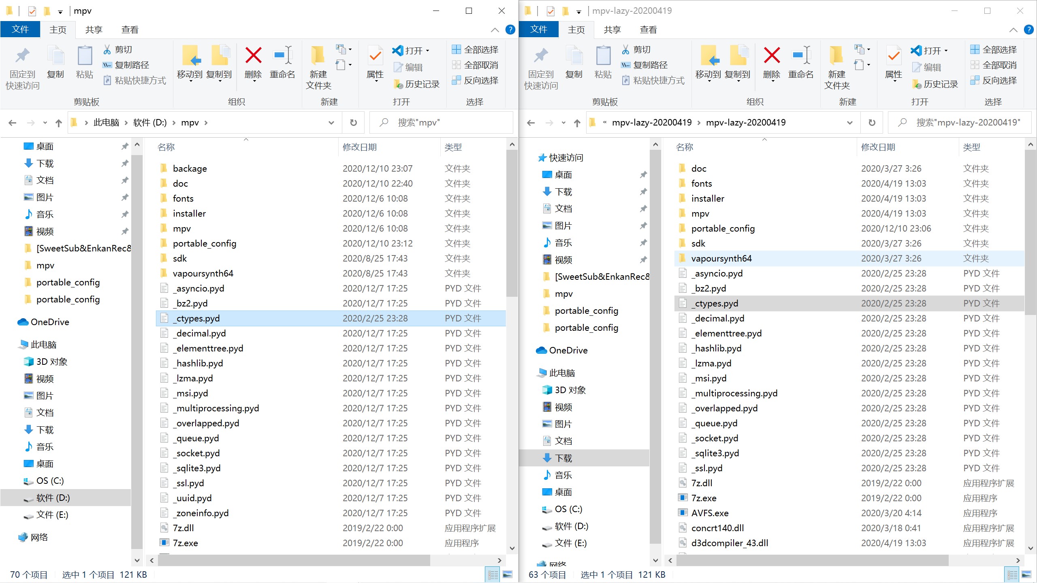Click 编辑 button in mpv window ribbon
The width and height of the screenshot is (1037, 583).
(408, 67)
